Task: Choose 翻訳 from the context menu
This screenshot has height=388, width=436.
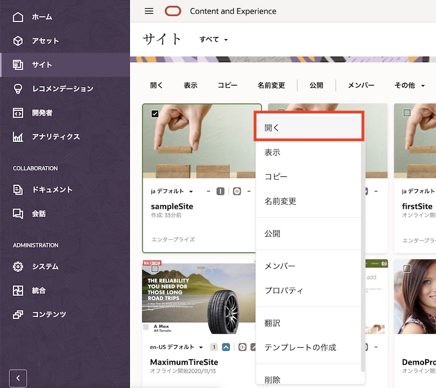Action: 273,322
